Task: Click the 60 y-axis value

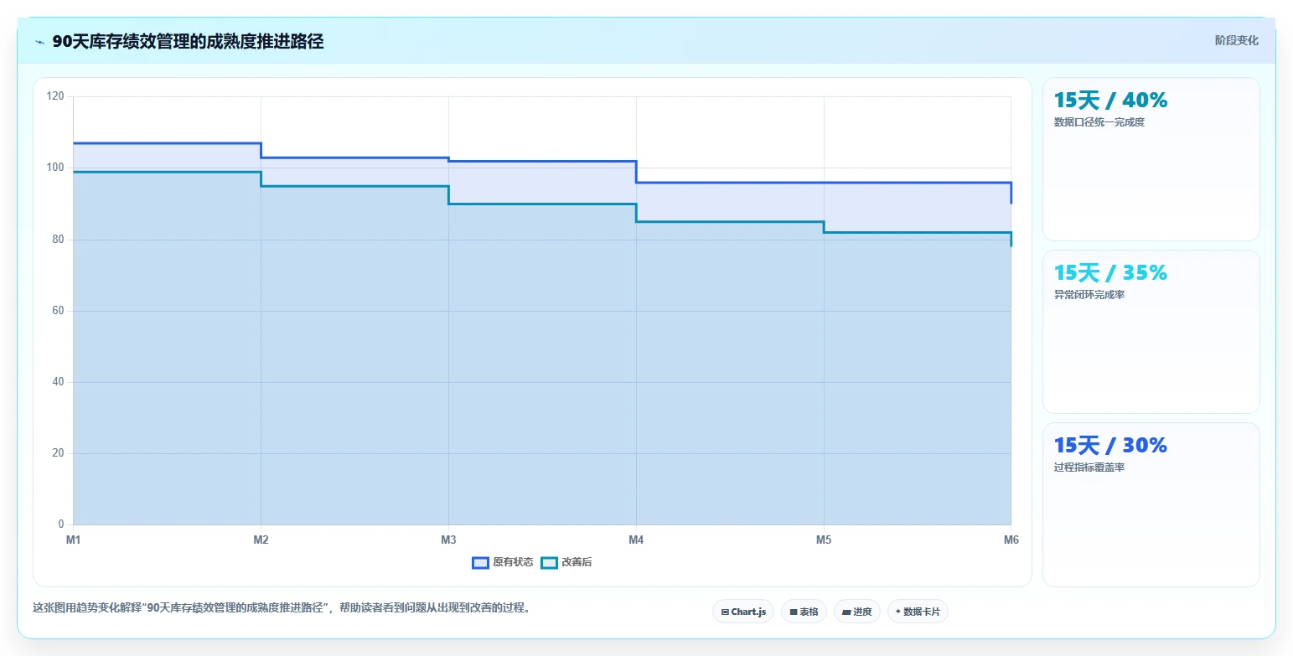Action: tap(59, 311)
